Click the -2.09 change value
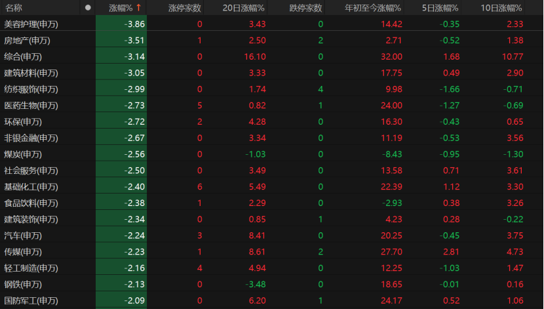Viewport: 544px width, 309px height. (134, 300)
